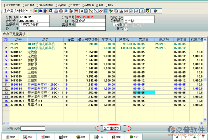The width and height of the screenshot is (208, 140).
Task: Expand the 生产需求/计划分析 dropdown in toolbar
Action: (31, 11)
